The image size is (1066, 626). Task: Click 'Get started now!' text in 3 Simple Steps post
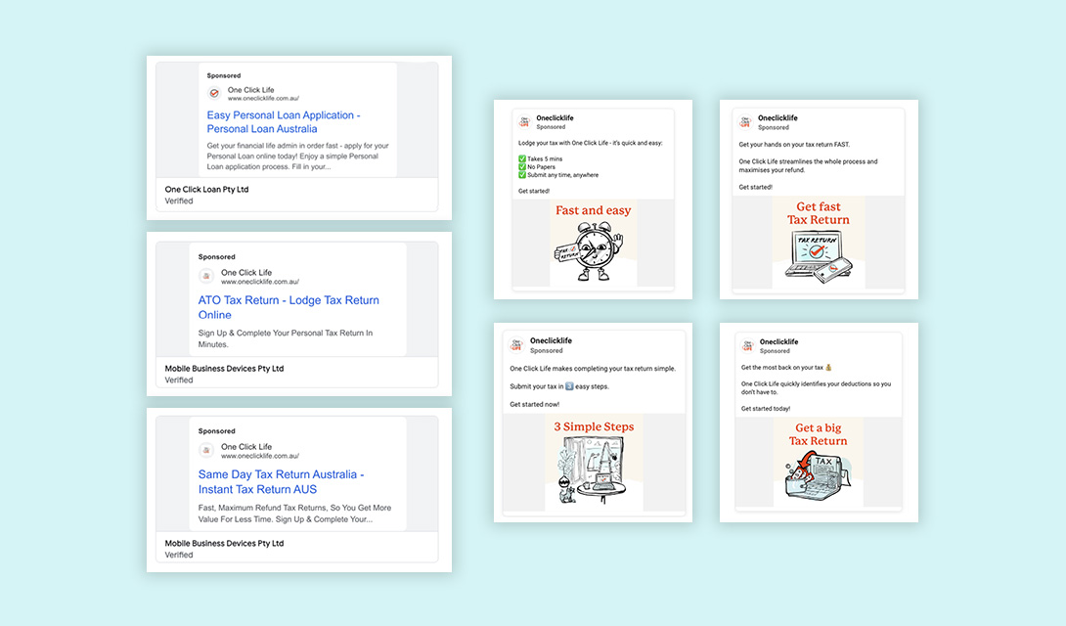click(x=534, y=404)
